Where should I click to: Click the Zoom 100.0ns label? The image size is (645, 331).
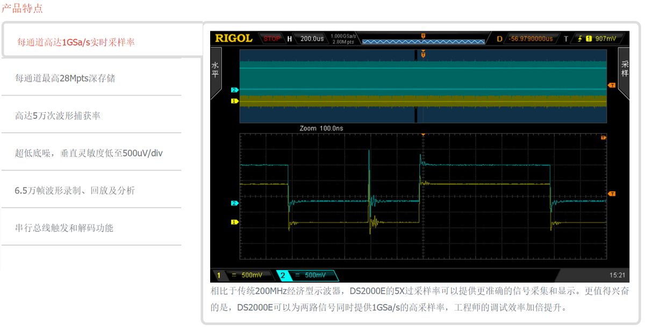(321, 128)
